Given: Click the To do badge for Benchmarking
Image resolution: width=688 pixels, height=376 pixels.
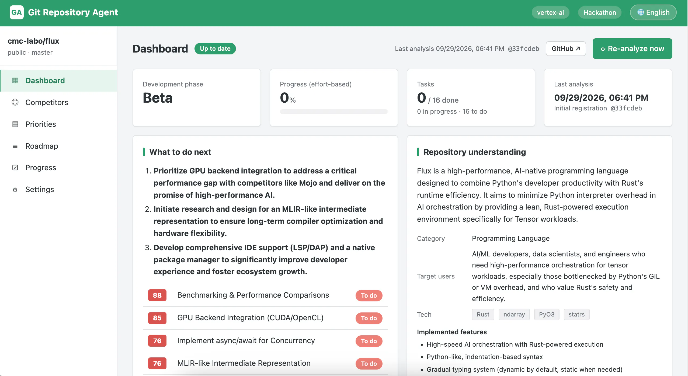Looking at the screenshot, I should pyautogui.click(x=369, y=295).
